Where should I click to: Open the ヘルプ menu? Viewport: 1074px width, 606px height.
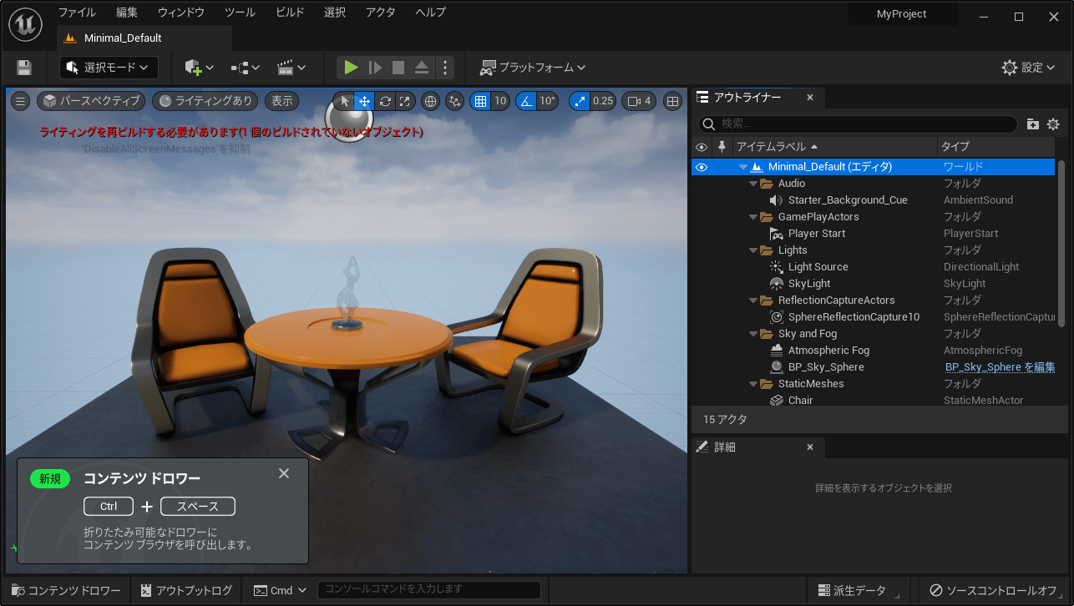click(431, 13)
